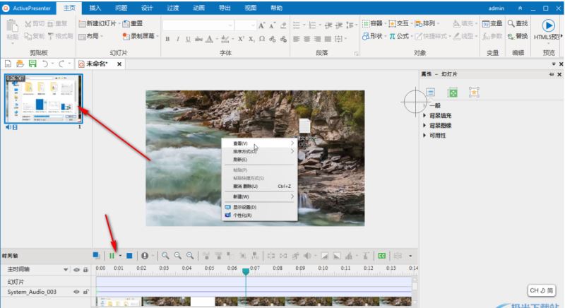Viewport: 565px width, 308px height.
Task: Open the green dice properties tab icon
Action: (x=452, y=92)
